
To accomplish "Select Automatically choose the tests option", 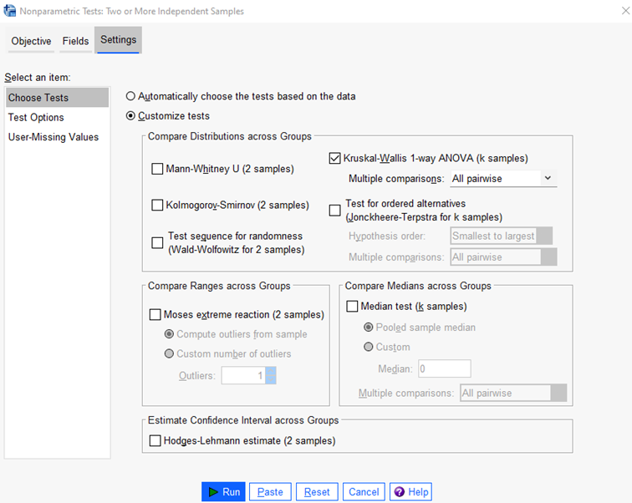I will pos(130,96).
